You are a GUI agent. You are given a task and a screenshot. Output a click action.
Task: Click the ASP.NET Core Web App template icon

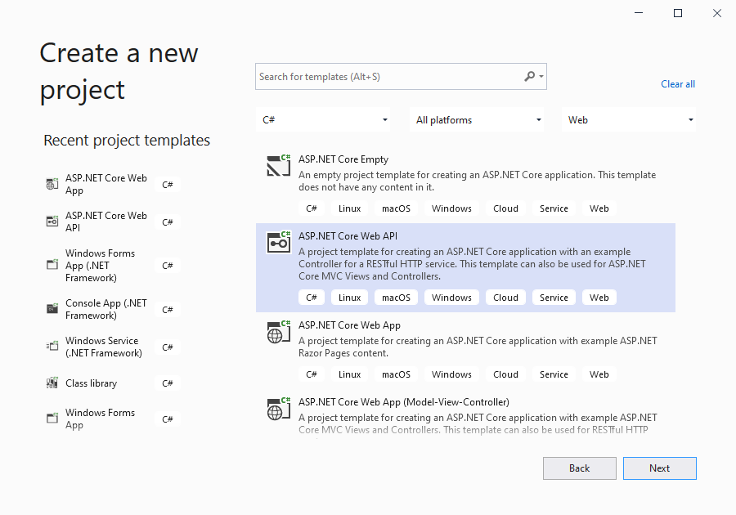click(279, 332)
